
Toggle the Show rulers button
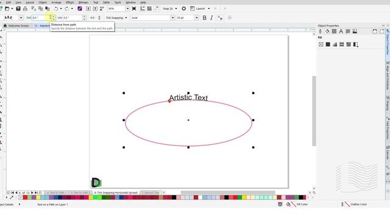(x=143, y=9)
